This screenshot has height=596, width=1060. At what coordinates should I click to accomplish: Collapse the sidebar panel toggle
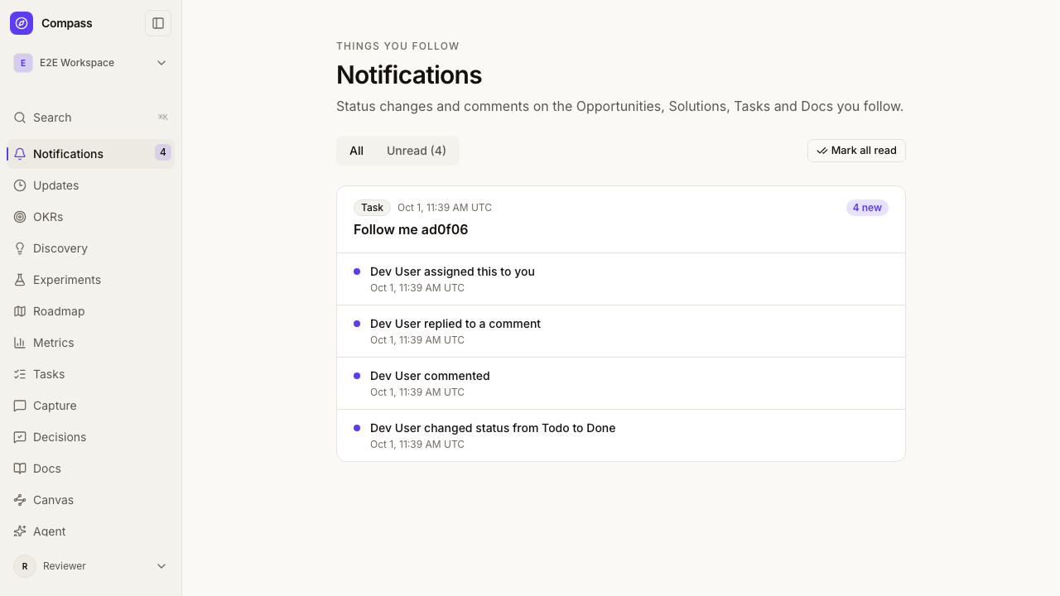158,23
